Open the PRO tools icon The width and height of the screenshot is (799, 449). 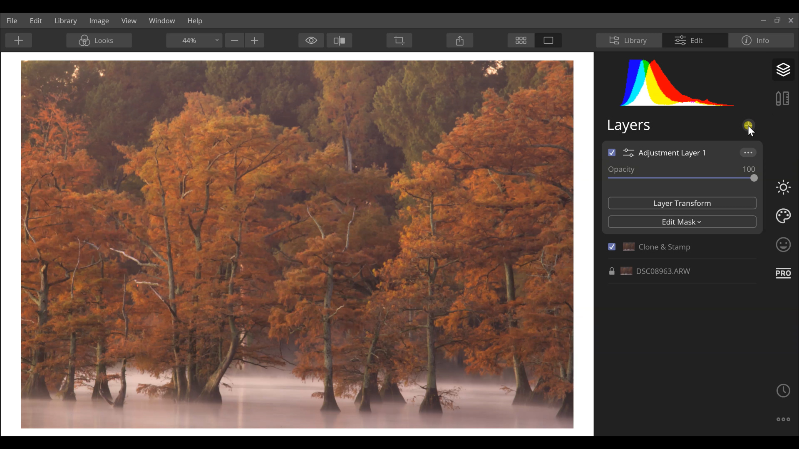point(783,273)
